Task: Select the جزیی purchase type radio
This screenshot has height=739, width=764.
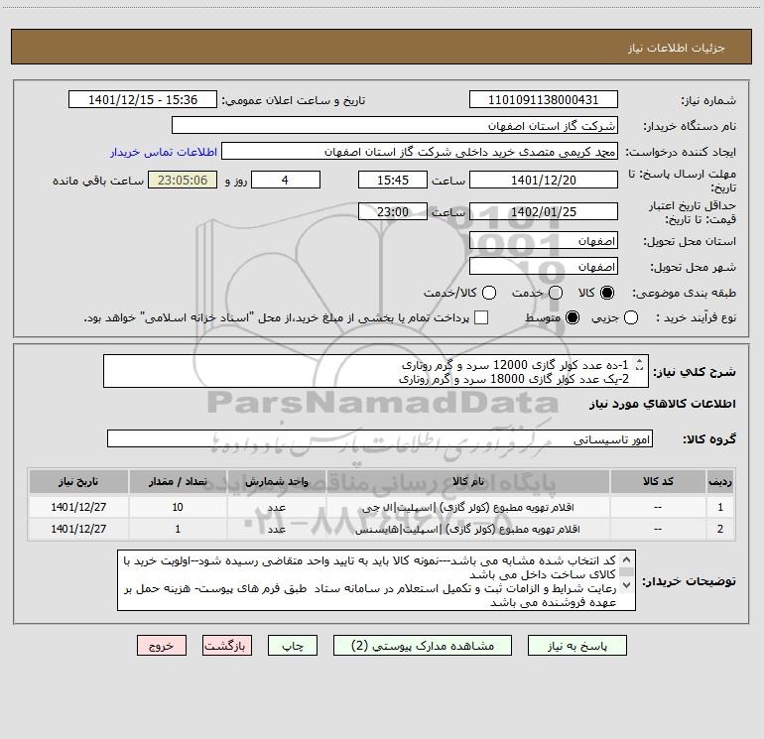Action: coord(631,317)
